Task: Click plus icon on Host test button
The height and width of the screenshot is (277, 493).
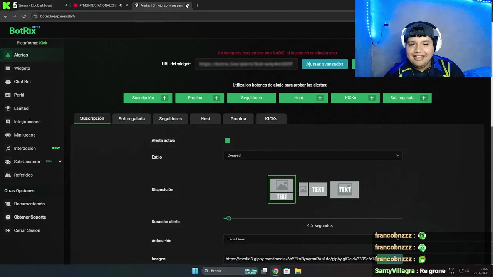Action: coord(320,98)
